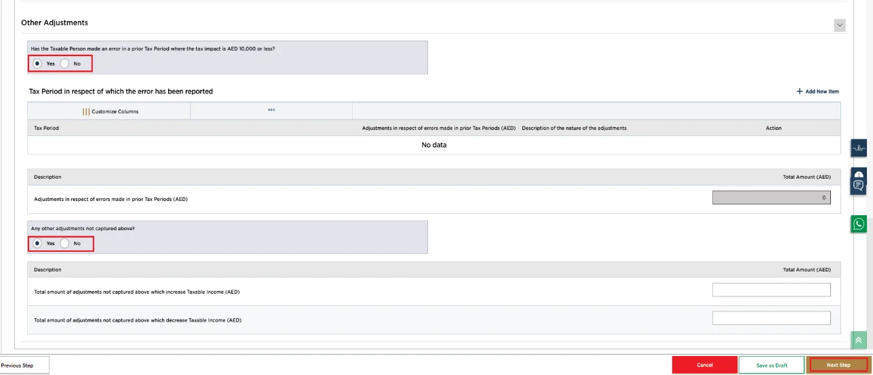Click the 'No data' table message

(434, 145)
